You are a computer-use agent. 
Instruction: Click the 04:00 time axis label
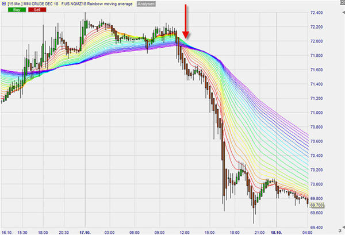(x=308, y=232)
